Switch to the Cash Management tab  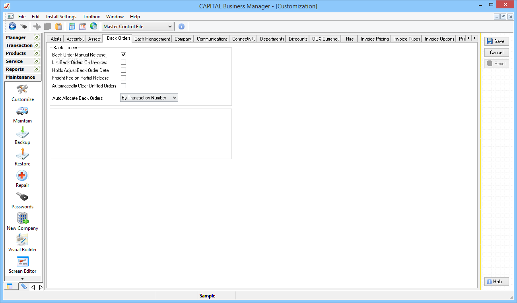152,39
